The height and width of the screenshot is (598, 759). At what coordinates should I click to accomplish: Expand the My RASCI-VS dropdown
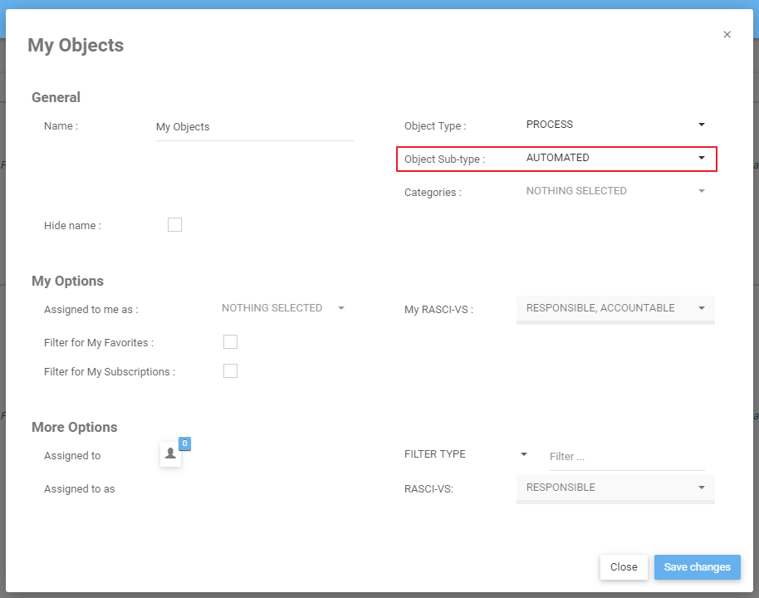[x=615, y=308]
